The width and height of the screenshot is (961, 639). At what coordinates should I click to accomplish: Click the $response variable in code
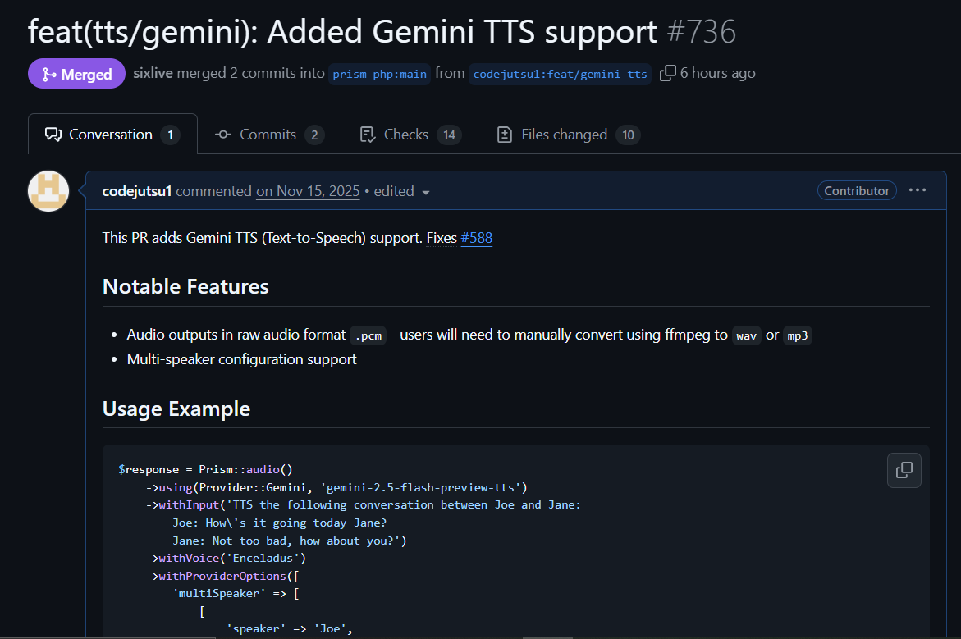(x=149, y=470)
